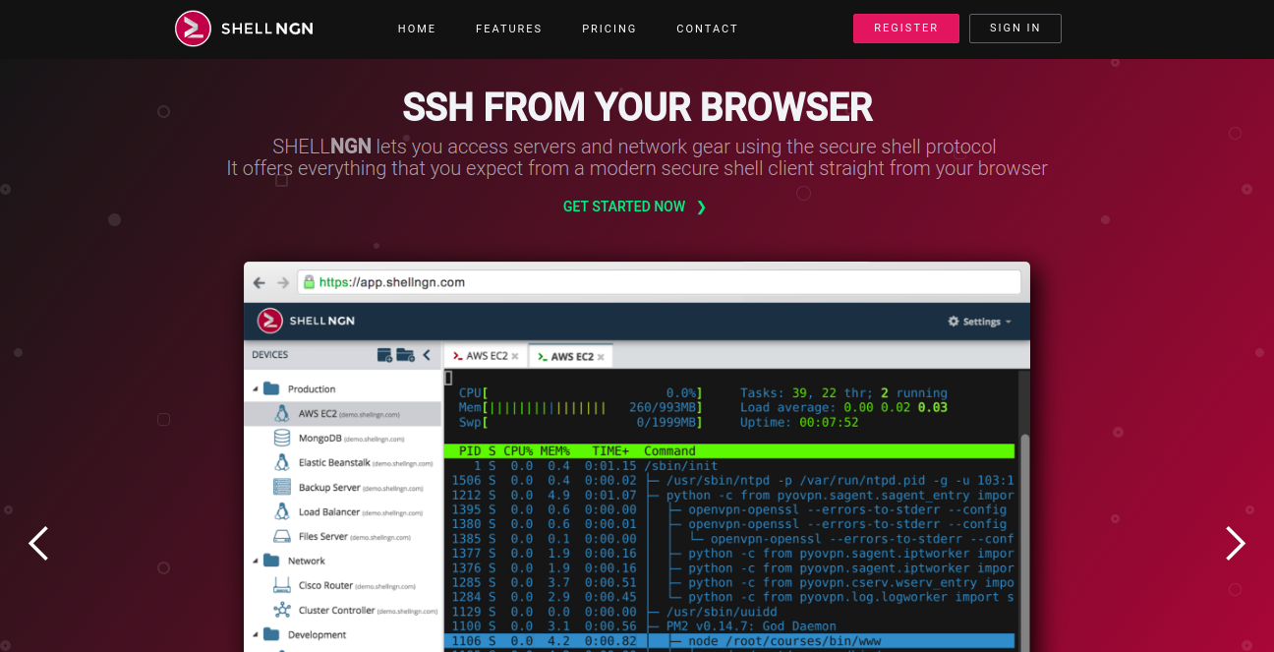Screen dimensions: 1274x652
Task: Collapse the Production folder triangle
Action: pos(257,389)
